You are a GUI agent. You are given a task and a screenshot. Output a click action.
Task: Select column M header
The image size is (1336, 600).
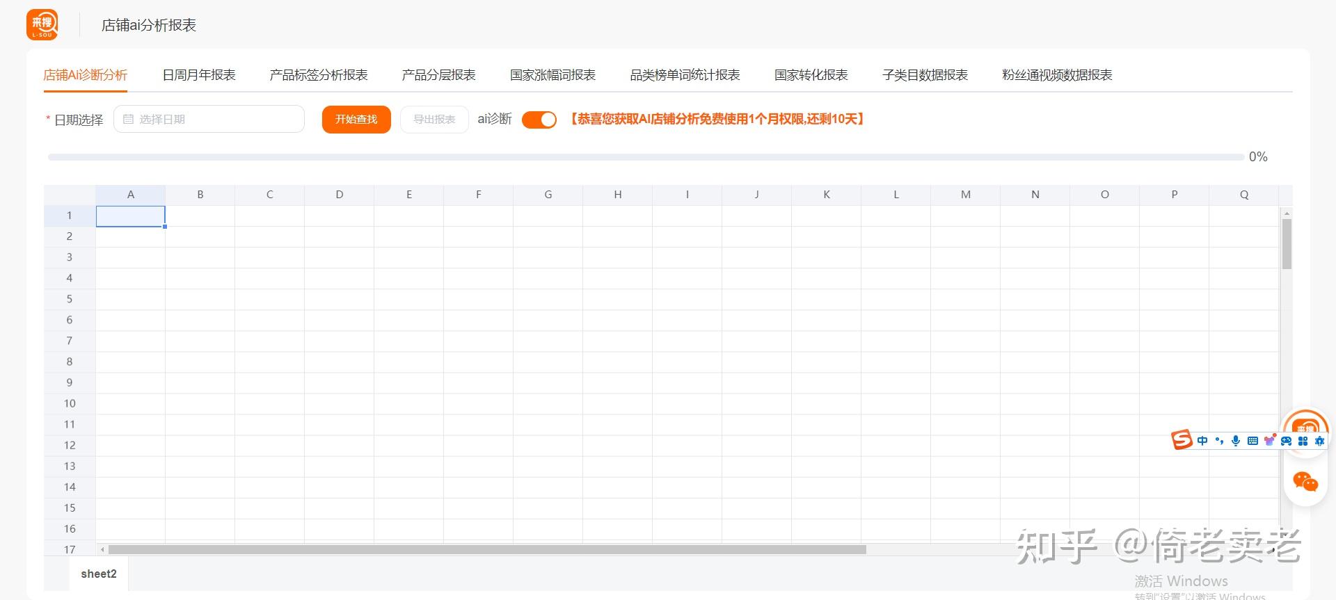tap(966, 195)
